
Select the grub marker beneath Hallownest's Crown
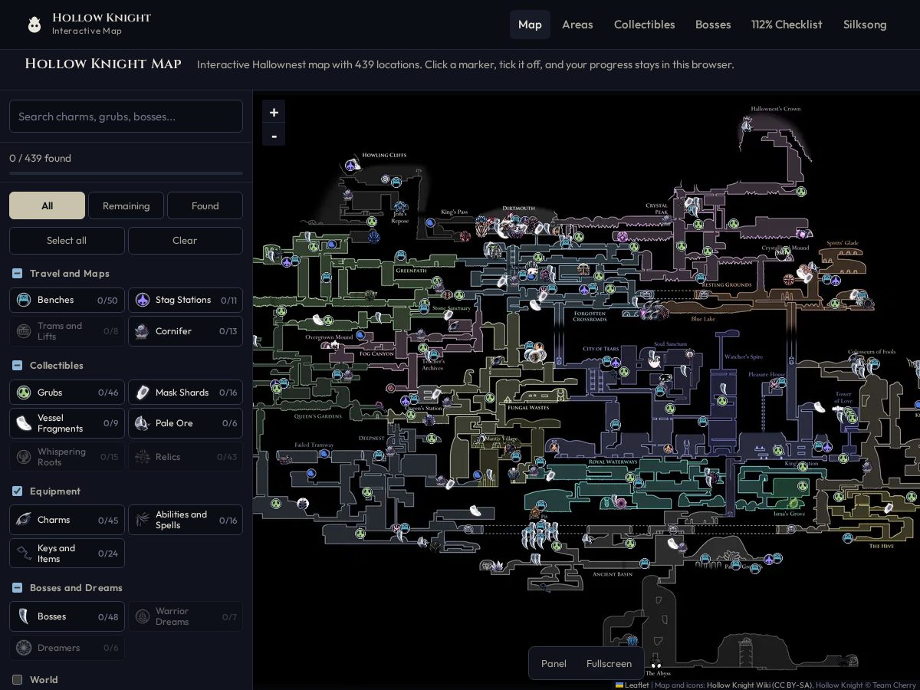click(x=801, y=192)
